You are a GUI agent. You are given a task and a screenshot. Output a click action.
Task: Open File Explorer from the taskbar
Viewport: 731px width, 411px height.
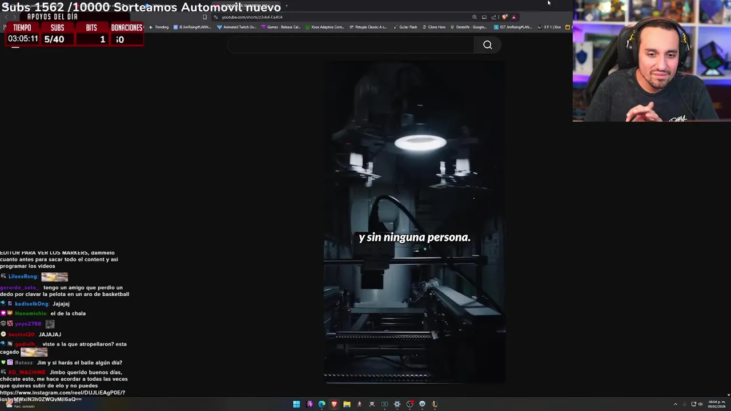pos(347,404)
